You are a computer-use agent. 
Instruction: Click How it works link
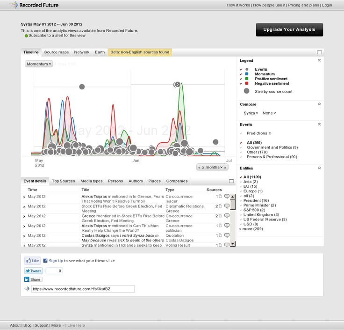238,5
